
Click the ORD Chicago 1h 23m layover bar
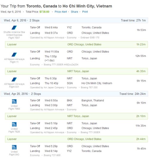(76, 44)
